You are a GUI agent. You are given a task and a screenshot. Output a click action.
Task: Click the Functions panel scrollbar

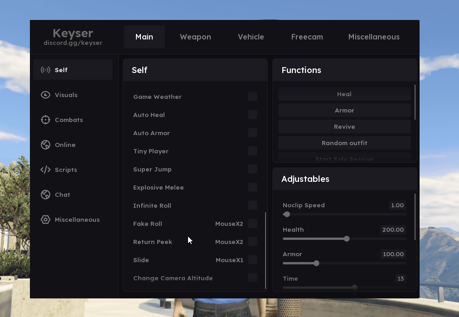click(415, 102)
